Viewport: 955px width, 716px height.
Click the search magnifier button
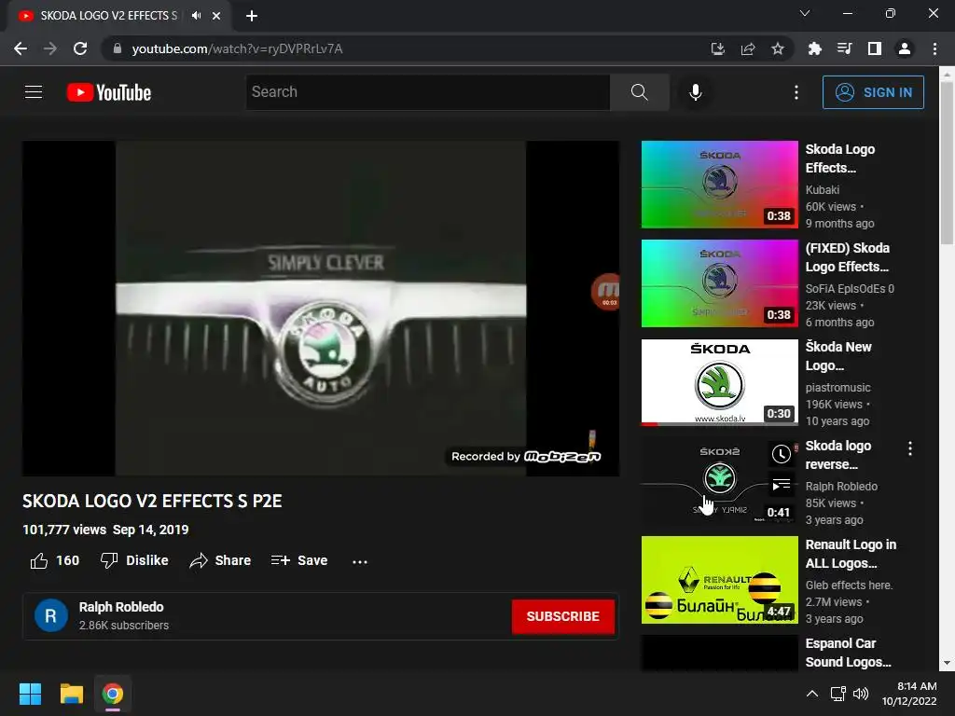tap(639, 92)
